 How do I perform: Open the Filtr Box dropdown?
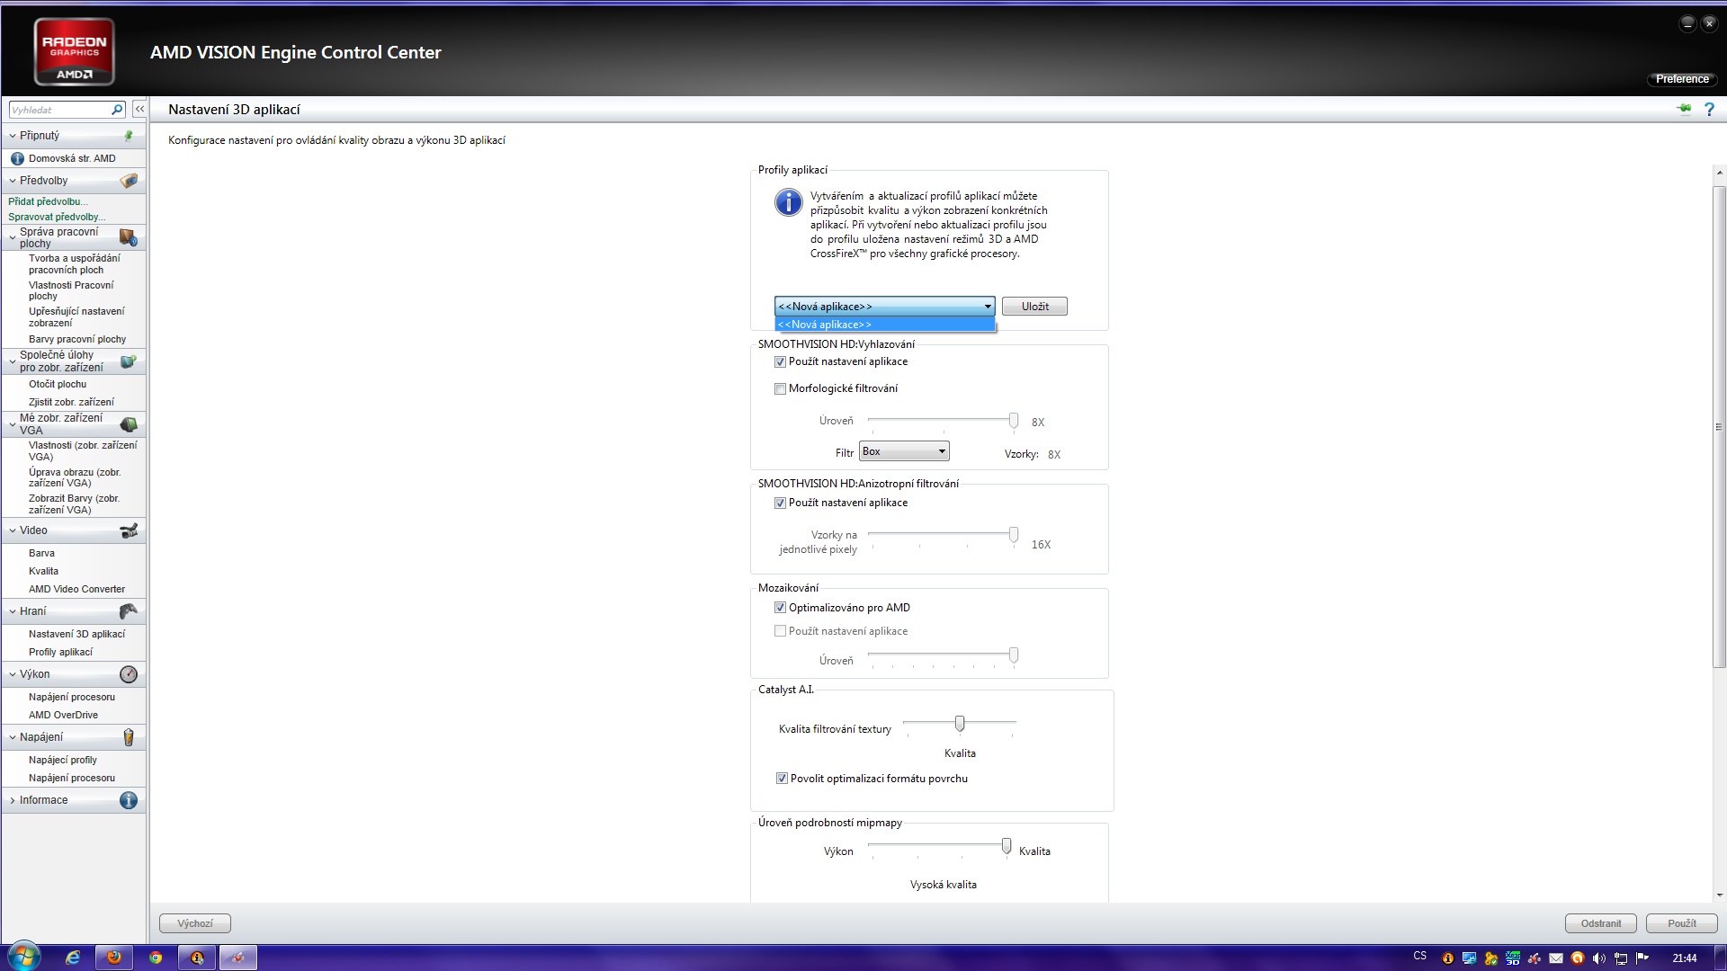[x=904, y=451]
